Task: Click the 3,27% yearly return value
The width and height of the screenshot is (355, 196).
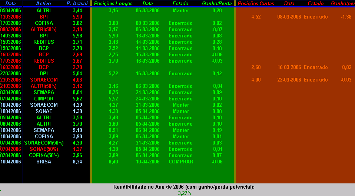Action: (185, 193)
